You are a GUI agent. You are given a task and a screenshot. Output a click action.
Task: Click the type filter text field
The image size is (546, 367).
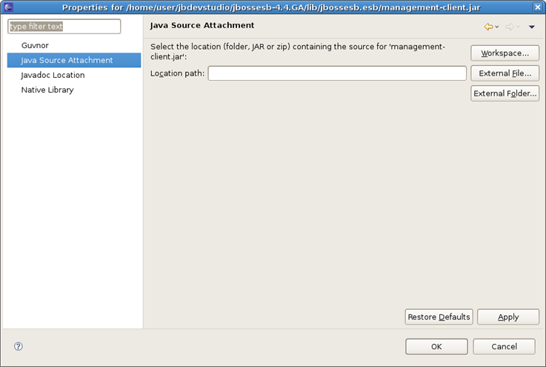64,27
